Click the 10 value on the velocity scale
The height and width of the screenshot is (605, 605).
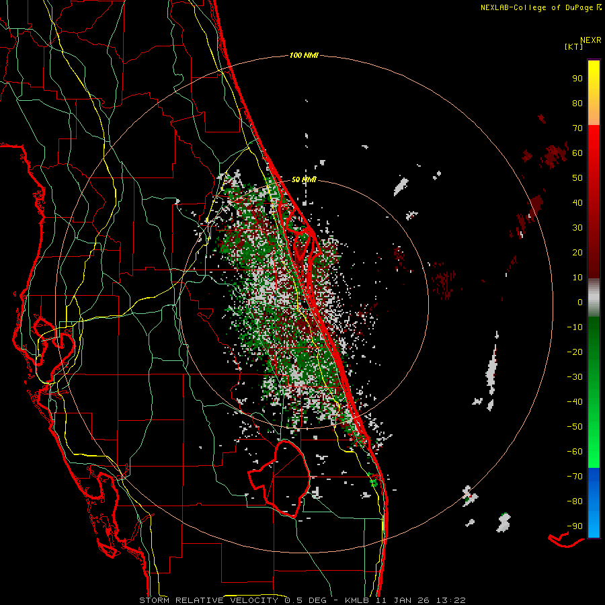point(577,278)
